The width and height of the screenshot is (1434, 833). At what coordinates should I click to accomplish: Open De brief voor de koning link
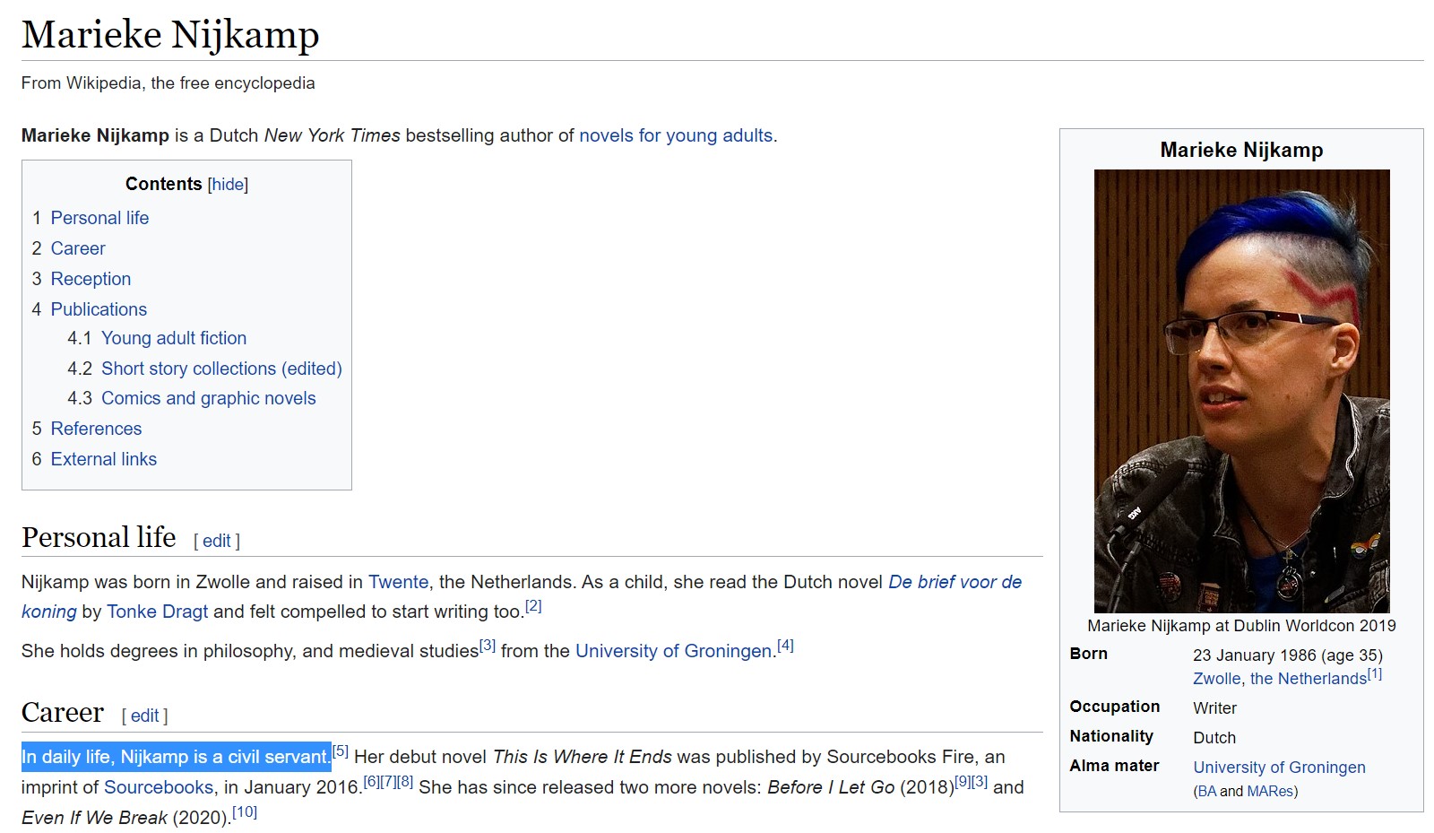click(x=955, y=582)
